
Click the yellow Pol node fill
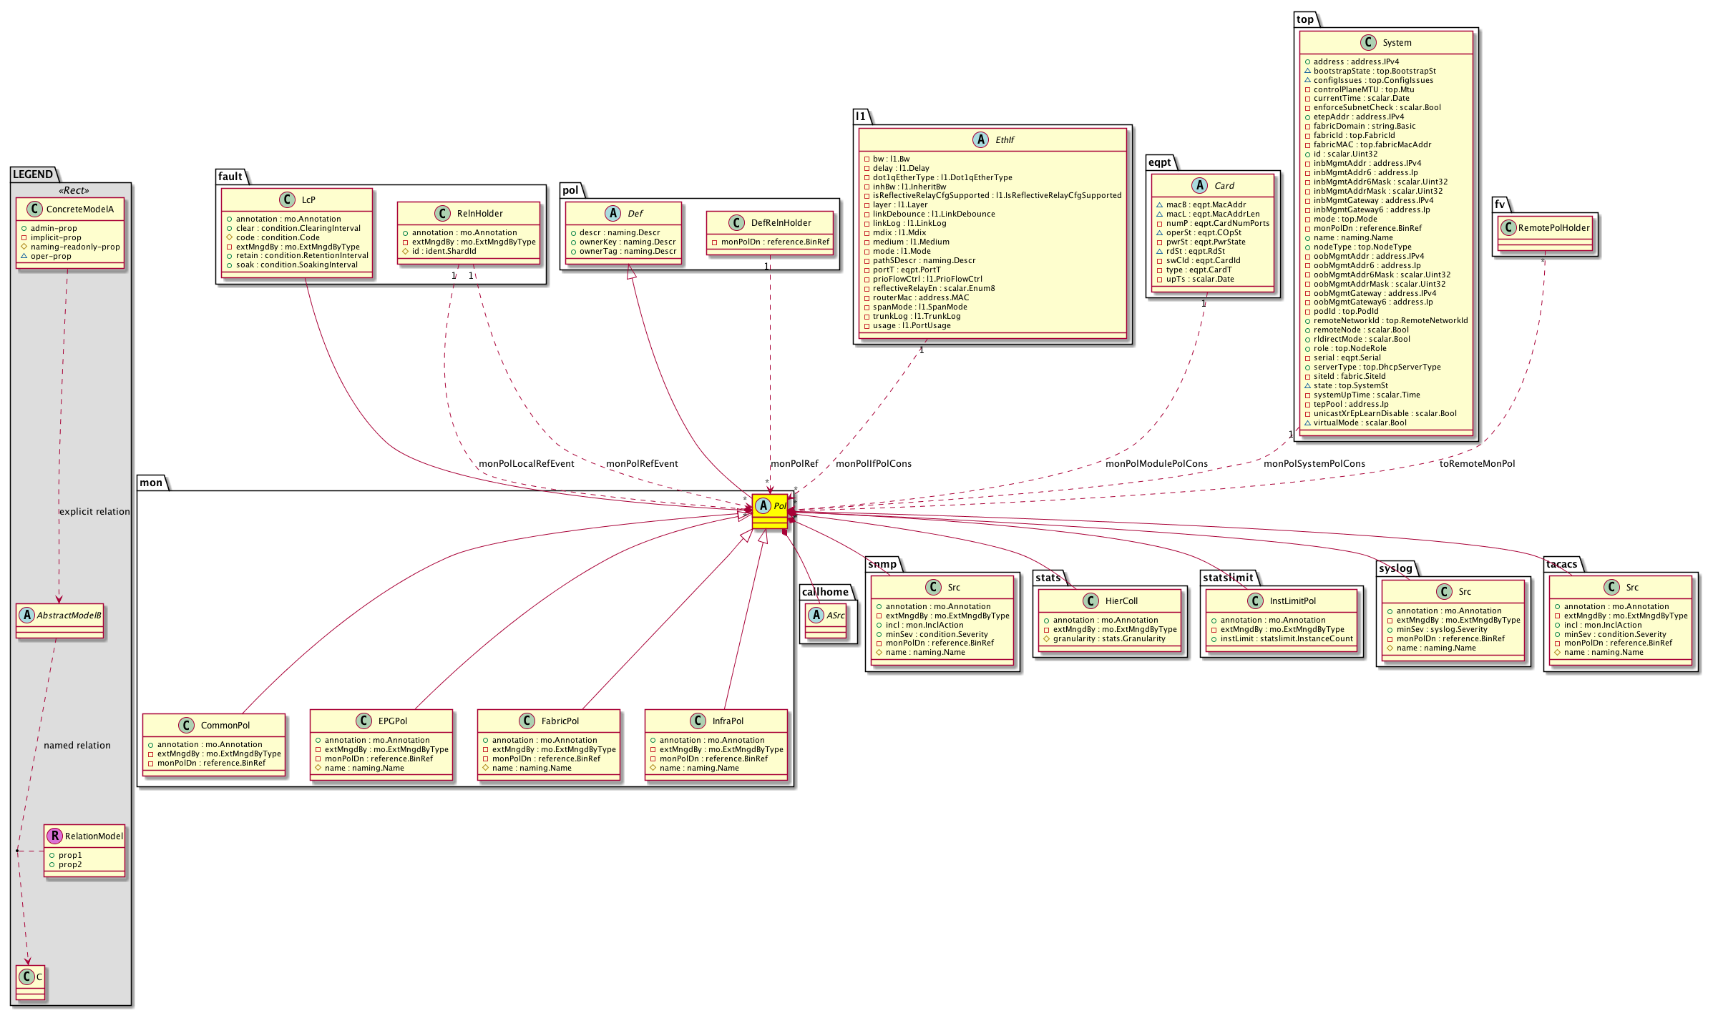[x=770, y=522]
